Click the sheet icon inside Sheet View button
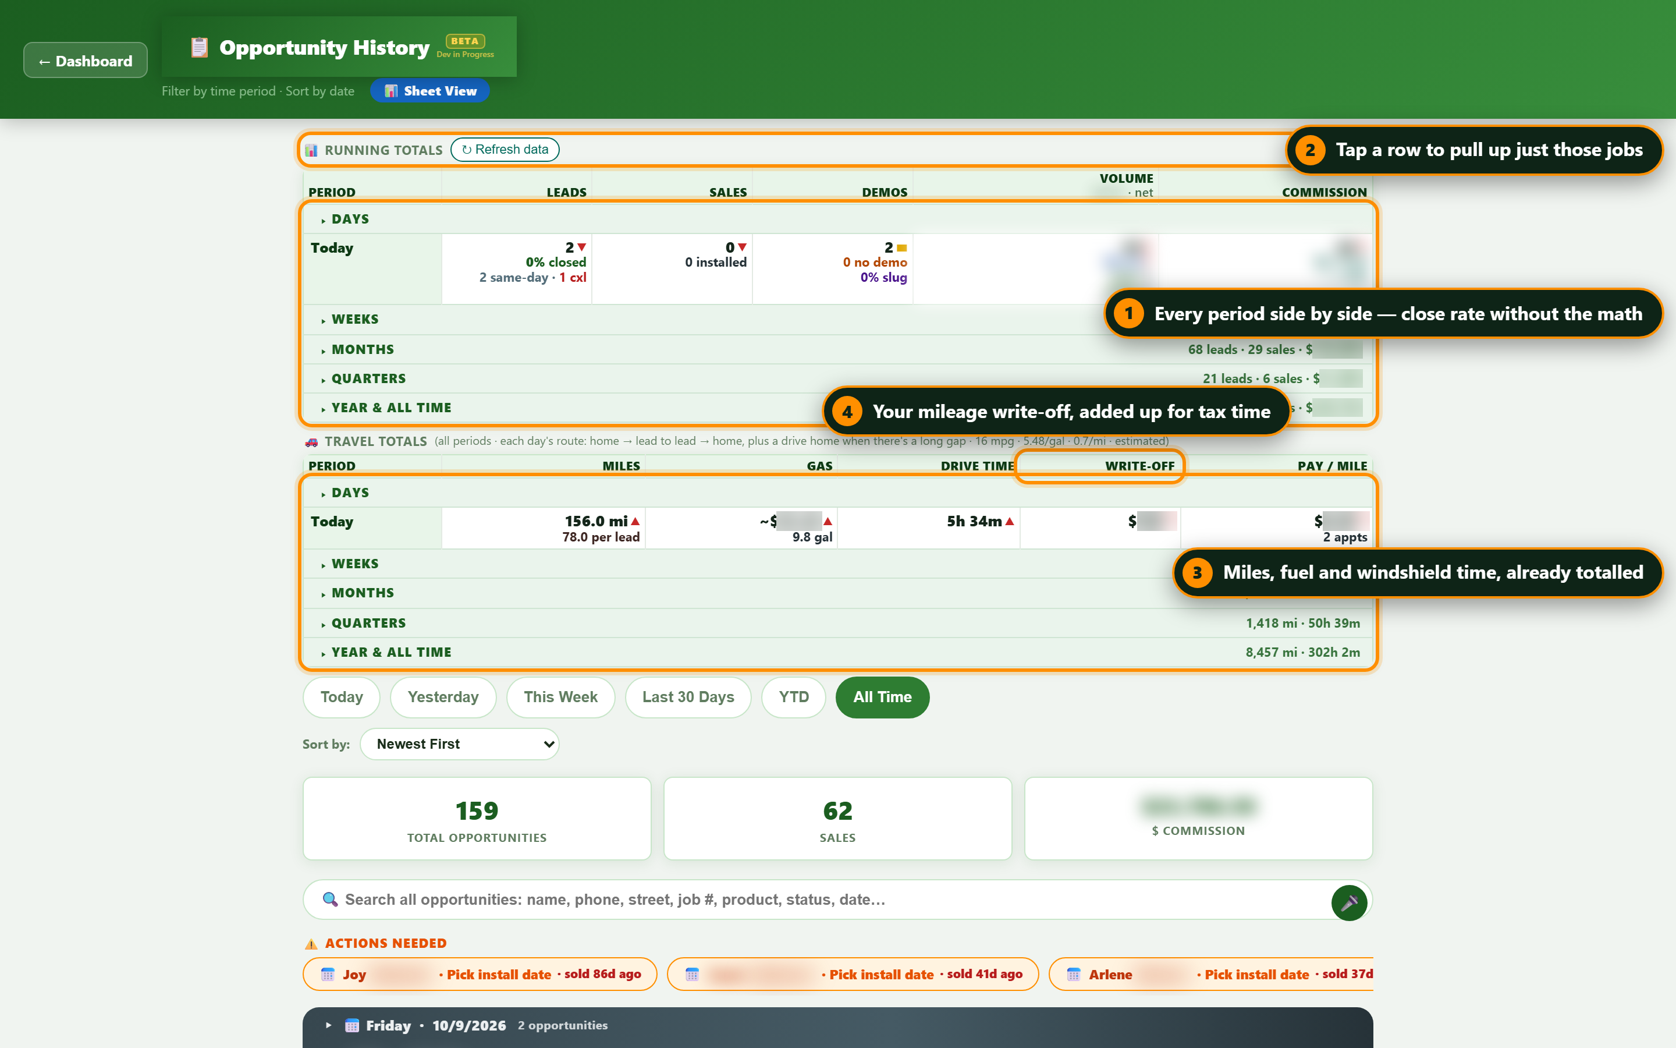The width and height of the screenshot is (1676, 1048). (391, 91)
